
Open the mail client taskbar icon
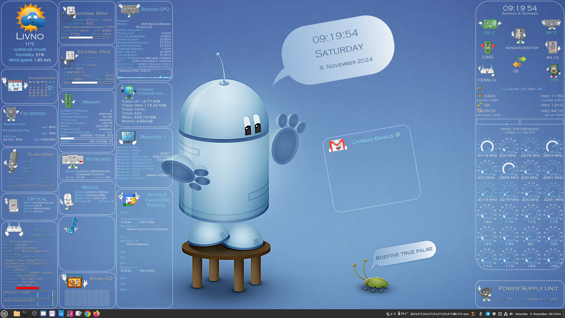point(43,314)
